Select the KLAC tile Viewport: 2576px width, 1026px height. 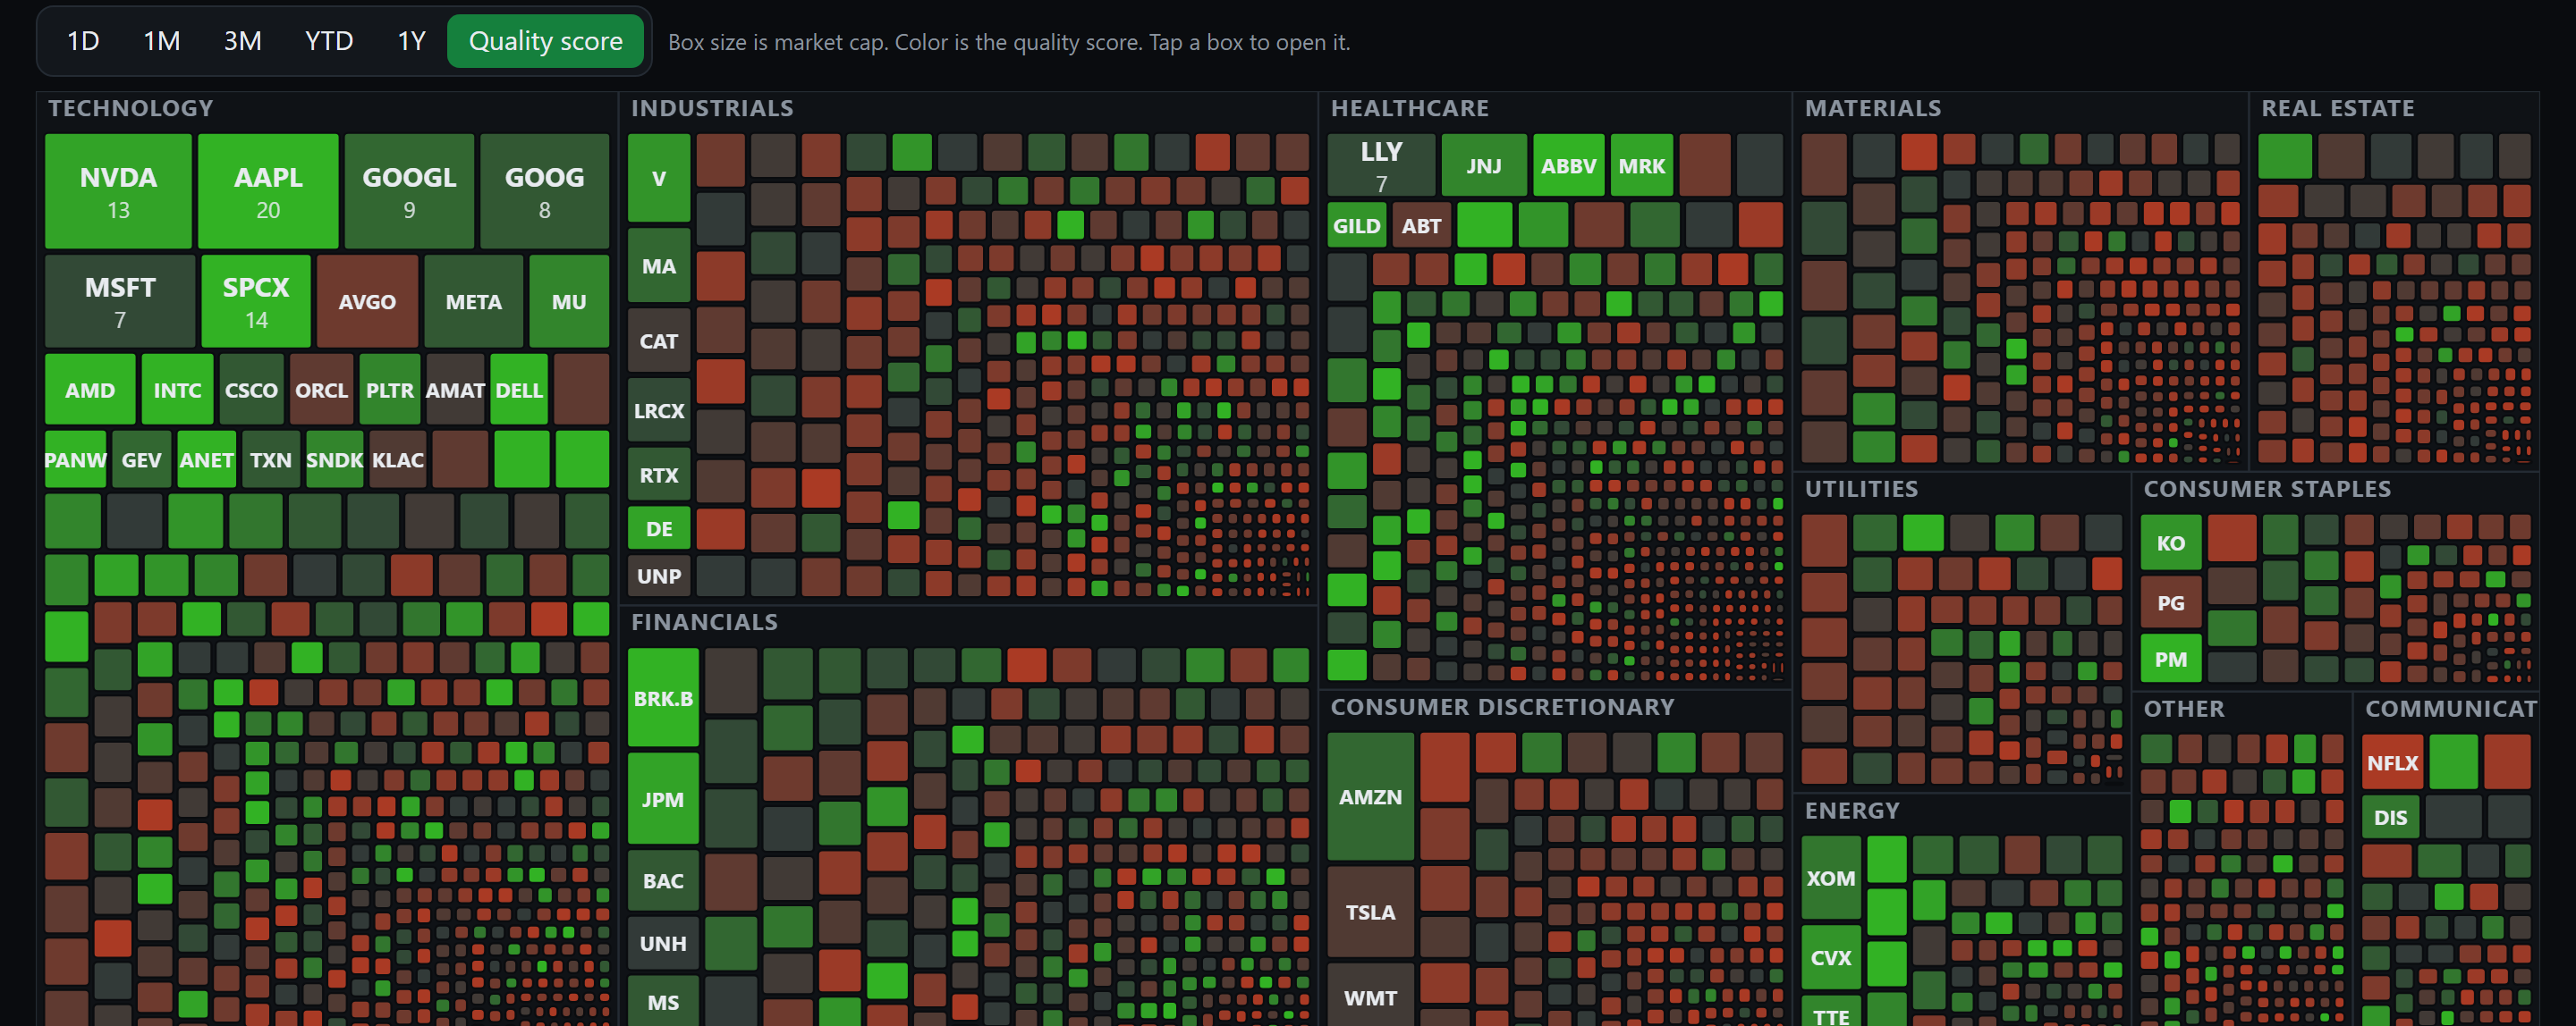tap(398, 459)
